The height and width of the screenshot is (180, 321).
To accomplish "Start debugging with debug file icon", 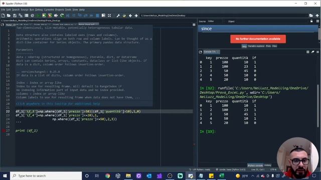I will point(68,15).
